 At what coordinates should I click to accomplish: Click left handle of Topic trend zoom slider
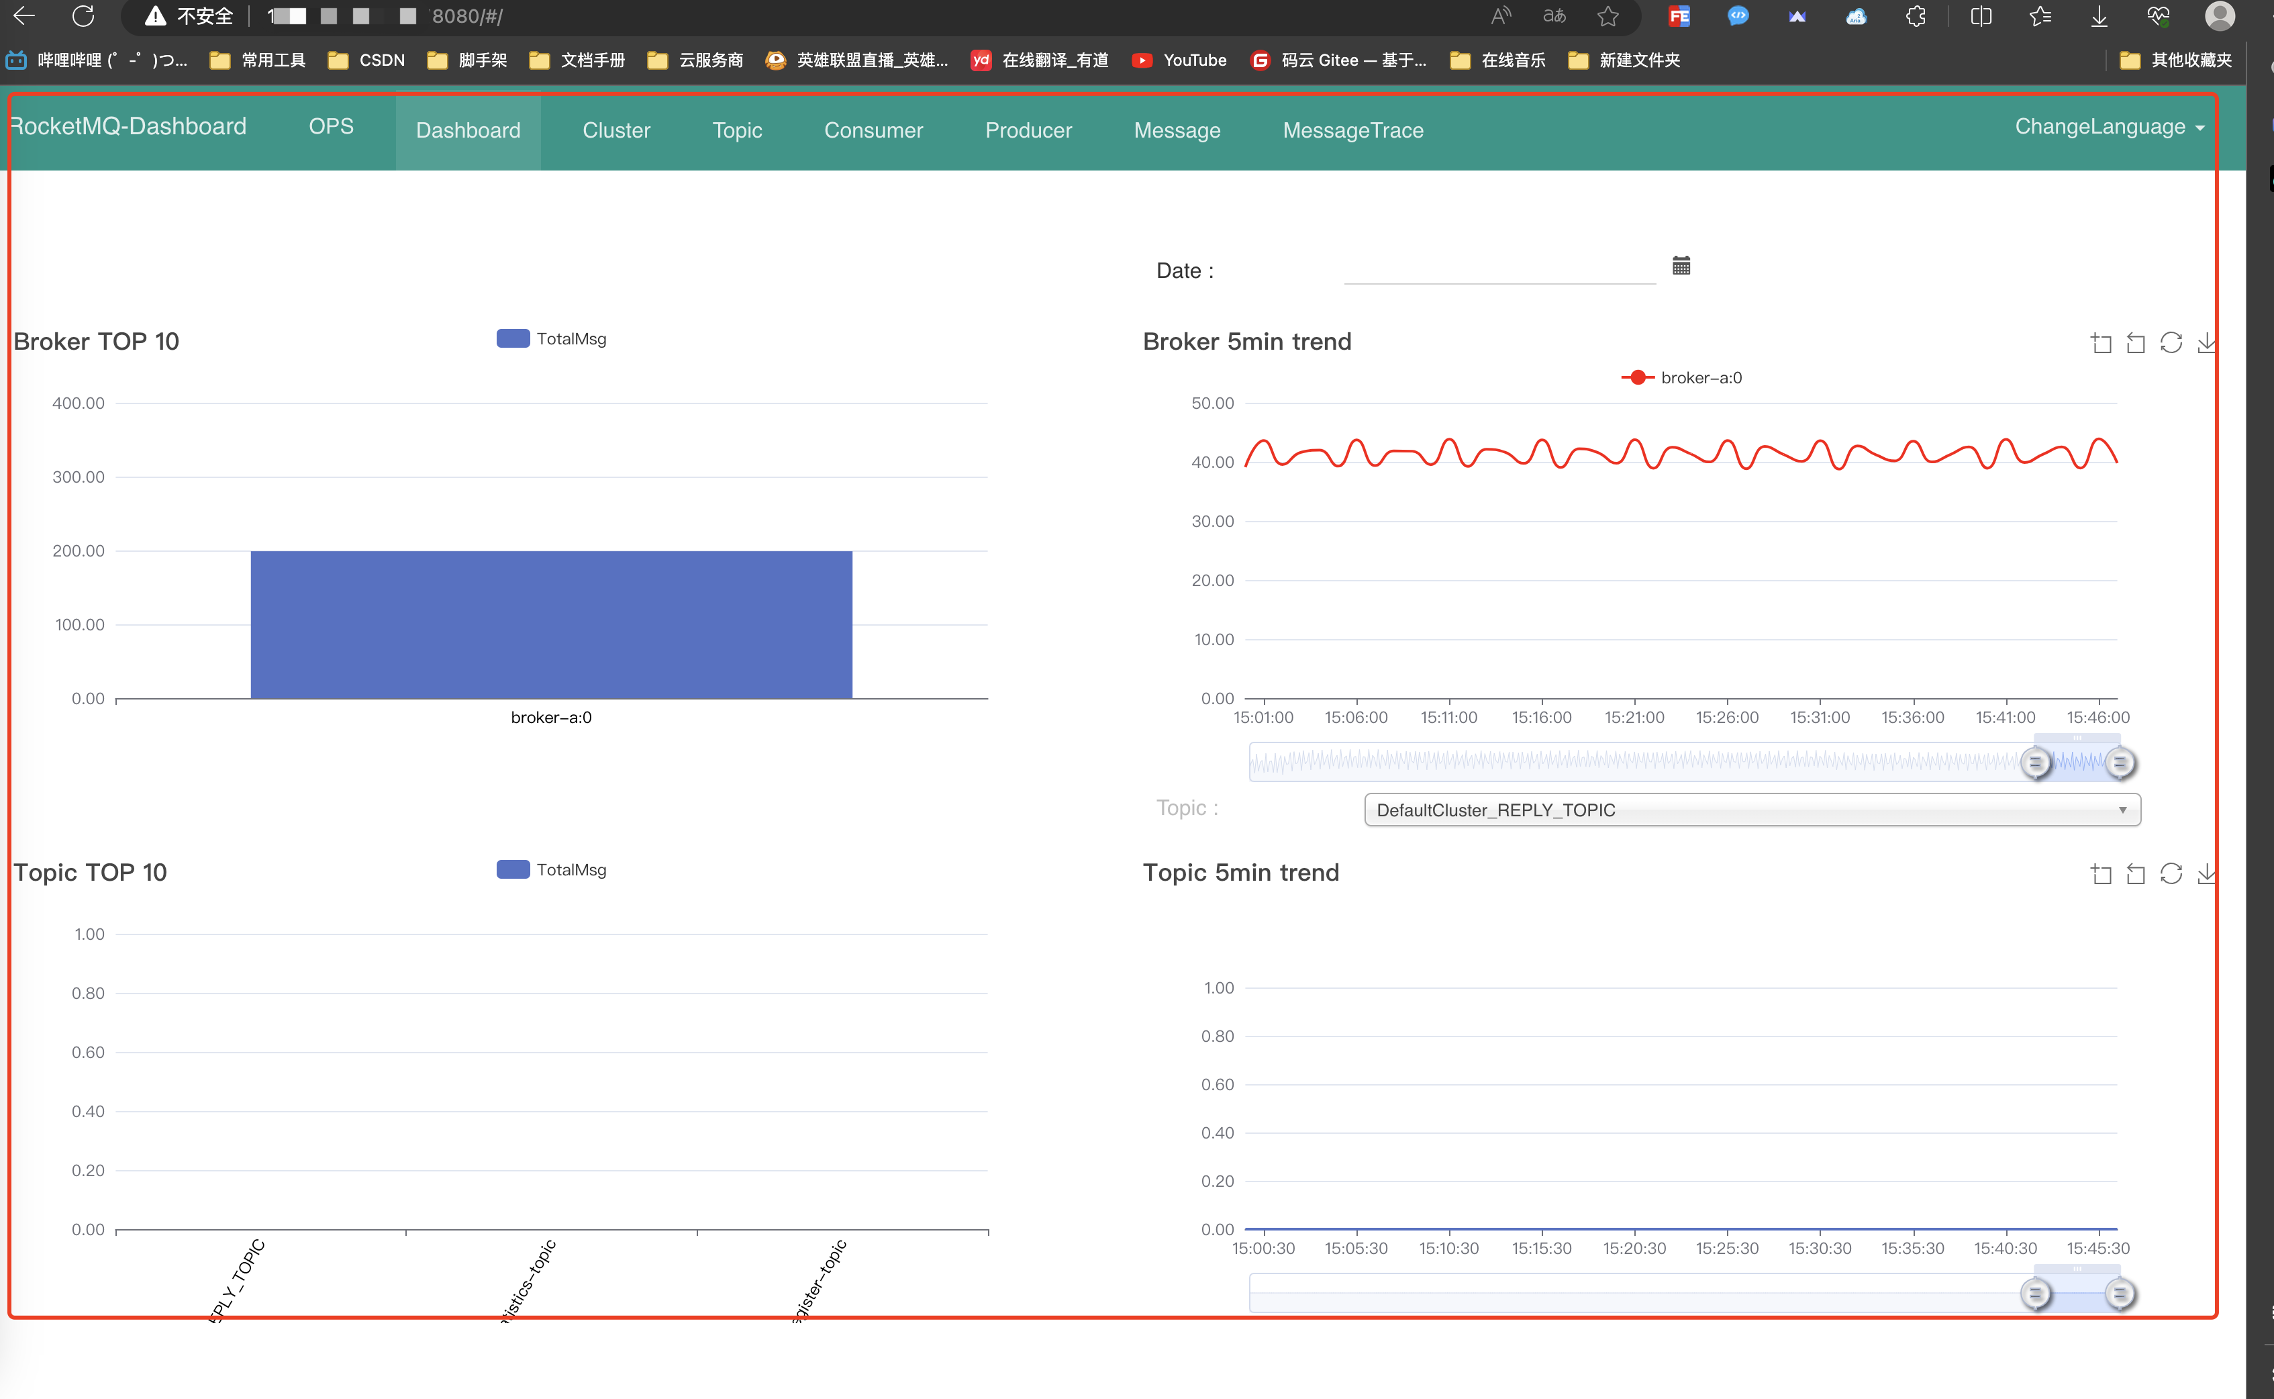2034,1294
